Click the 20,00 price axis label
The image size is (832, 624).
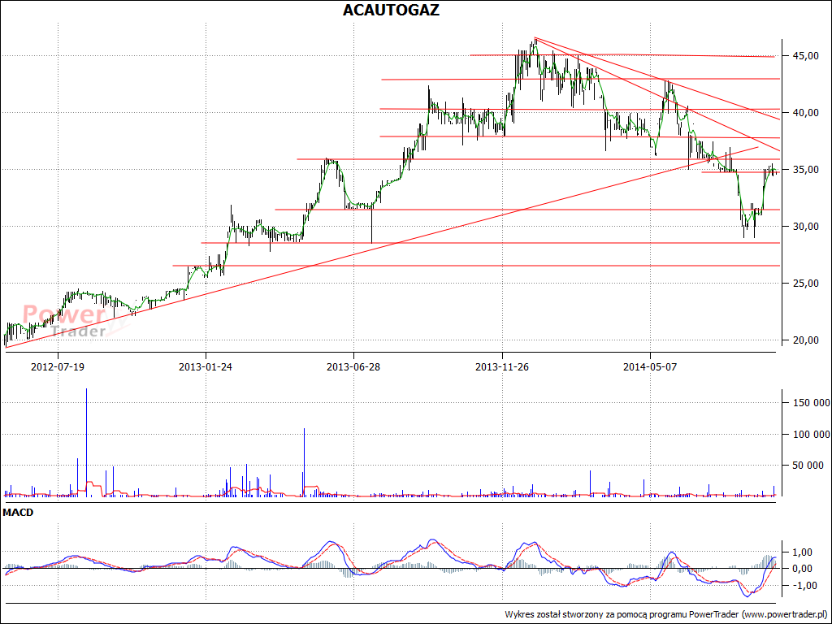pyautogui.click(x=804, y=340)
